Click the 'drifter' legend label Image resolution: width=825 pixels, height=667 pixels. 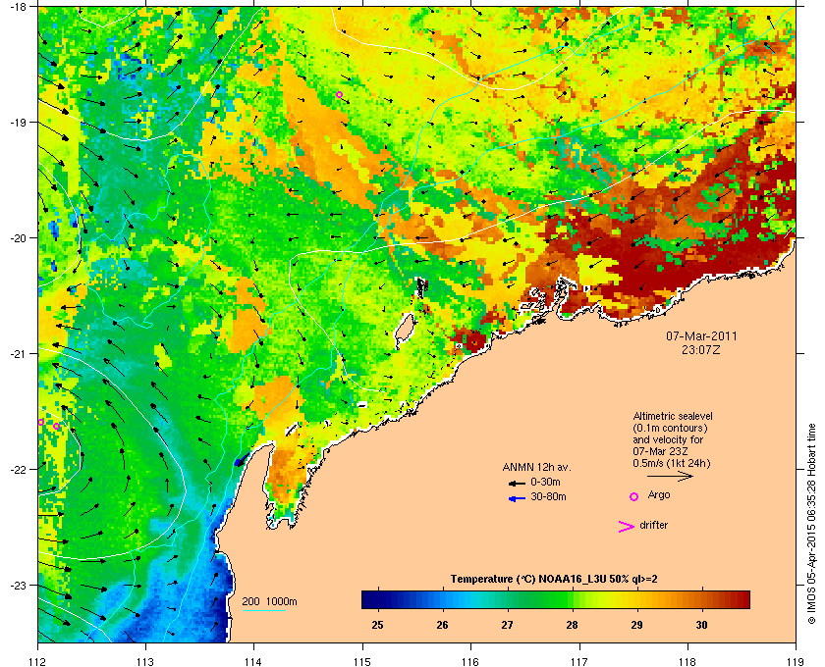coord(653,525)
